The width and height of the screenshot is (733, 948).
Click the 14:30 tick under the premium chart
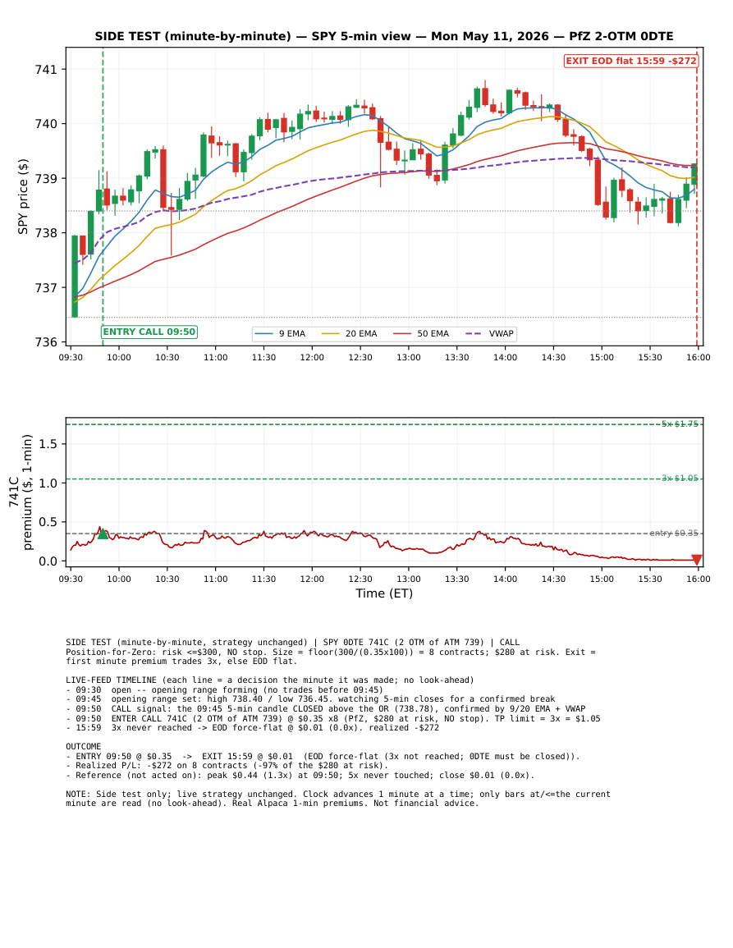point(553,579)
